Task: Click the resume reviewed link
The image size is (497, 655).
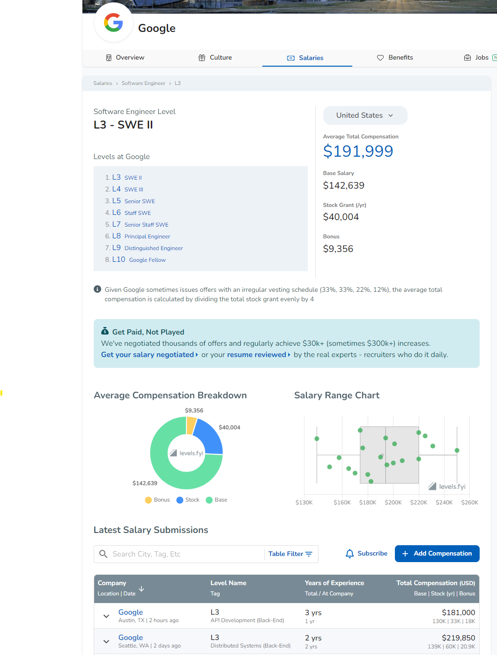Action: click(259, 355)
